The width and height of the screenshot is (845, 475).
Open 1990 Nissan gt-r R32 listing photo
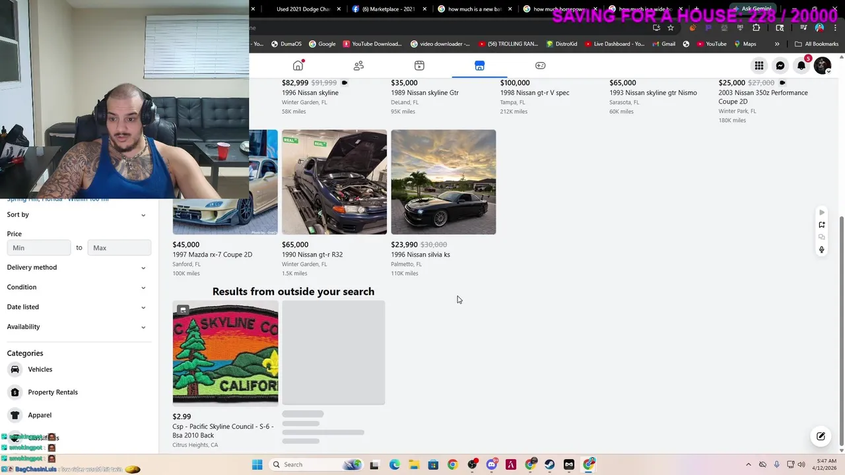334,182
